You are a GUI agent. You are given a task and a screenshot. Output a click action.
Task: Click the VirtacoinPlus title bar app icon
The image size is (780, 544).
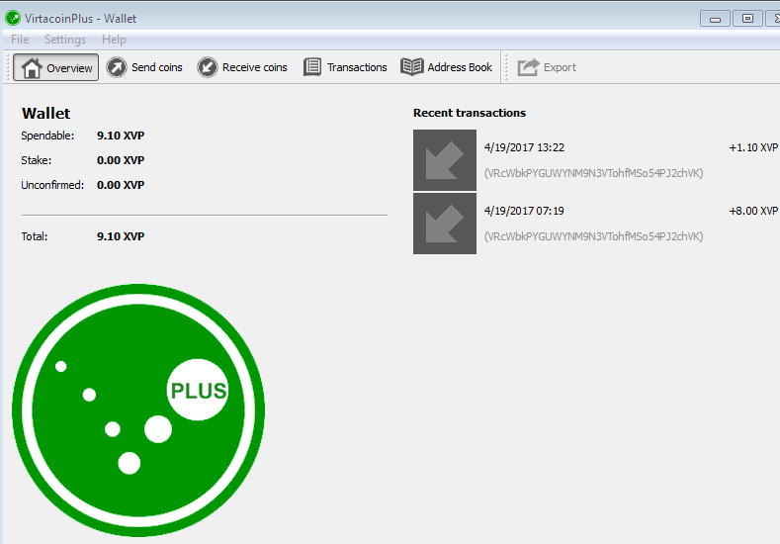pos(13,19)
